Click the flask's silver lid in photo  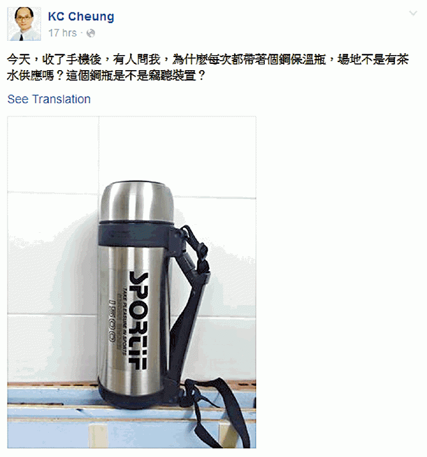137,202
